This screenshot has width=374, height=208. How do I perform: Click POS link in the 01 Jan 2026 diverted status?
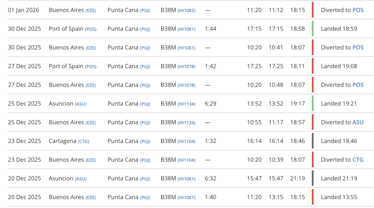(x=358, y=10)
